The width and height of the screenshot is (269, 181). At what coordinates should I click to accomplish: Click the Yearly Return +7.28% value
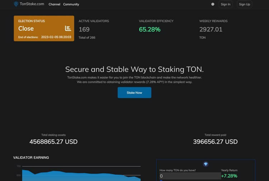point(229,176)
